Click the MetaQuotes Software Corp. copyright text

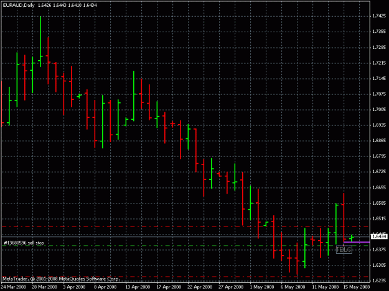point(61,279)
